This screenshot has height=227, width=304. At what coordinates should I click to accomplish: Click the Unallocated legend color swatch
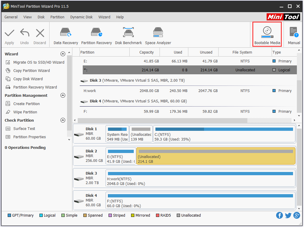click(178, 215)
